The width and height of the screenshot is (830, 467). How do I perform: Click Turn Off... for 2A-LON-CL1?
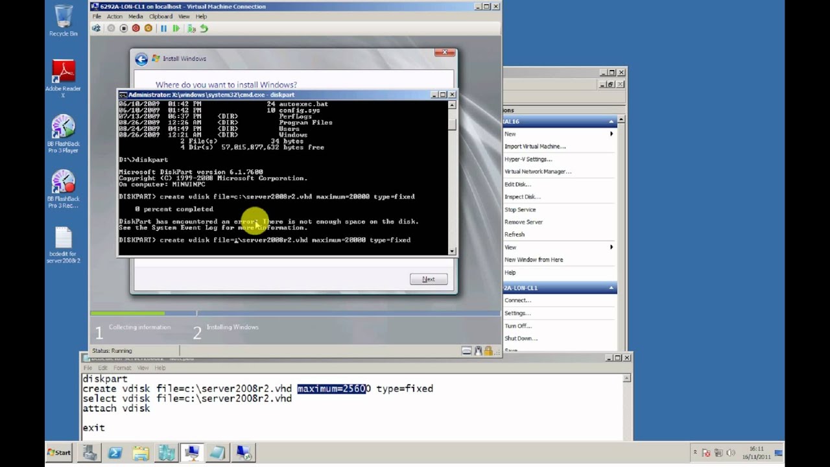coord(518,326)
